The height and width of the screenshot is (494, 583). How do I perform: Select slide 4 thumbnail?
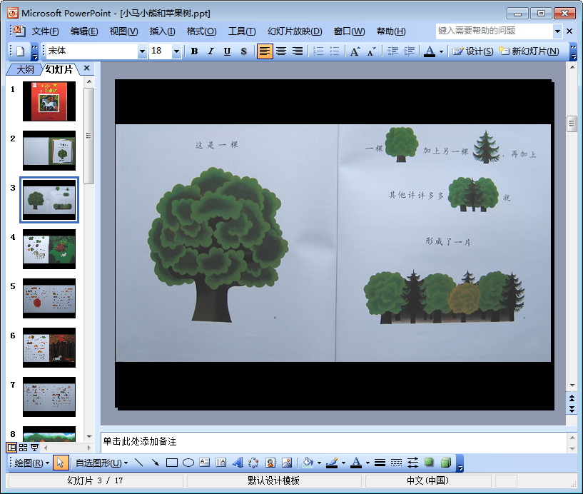tap(49, 249)
